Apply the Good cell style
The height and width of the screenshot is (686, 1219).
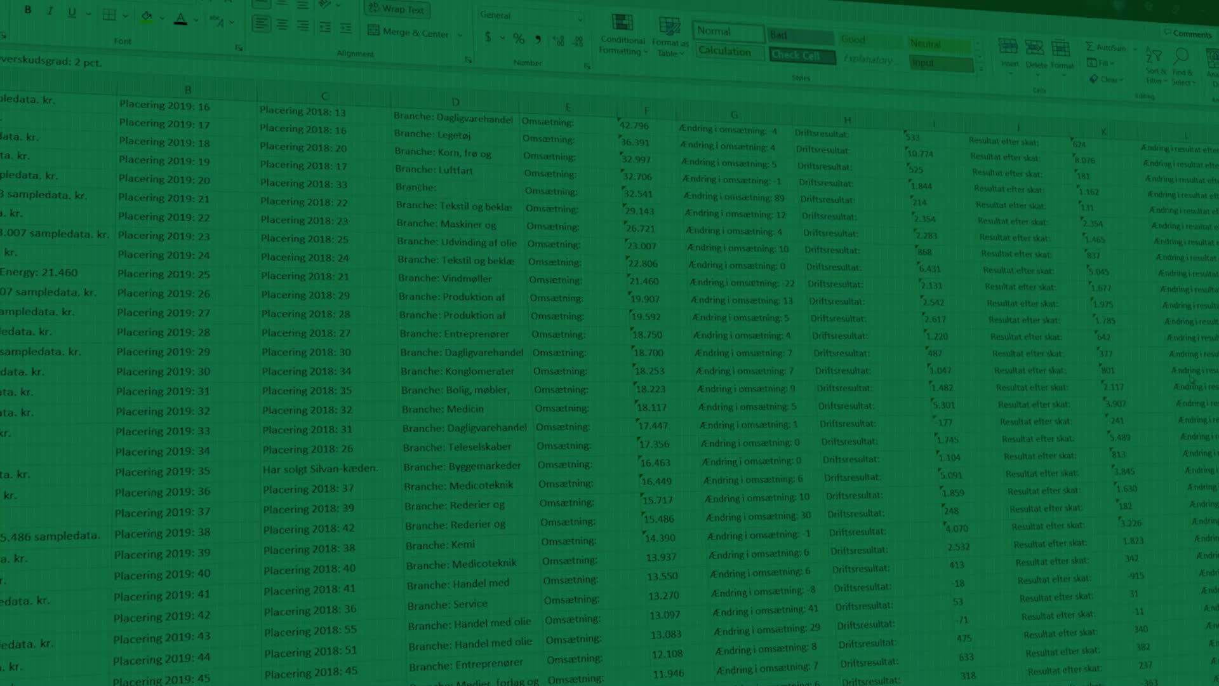870,40
